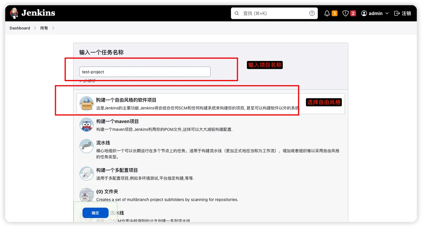Choose the {0} 文件夹 title

click(x=107, y=192)
